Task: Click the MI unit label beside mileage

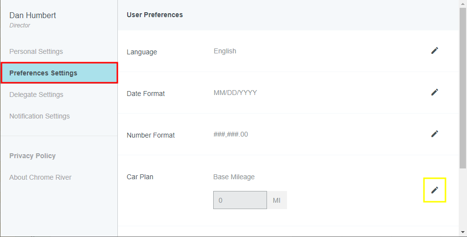Action: coord(277,200)
